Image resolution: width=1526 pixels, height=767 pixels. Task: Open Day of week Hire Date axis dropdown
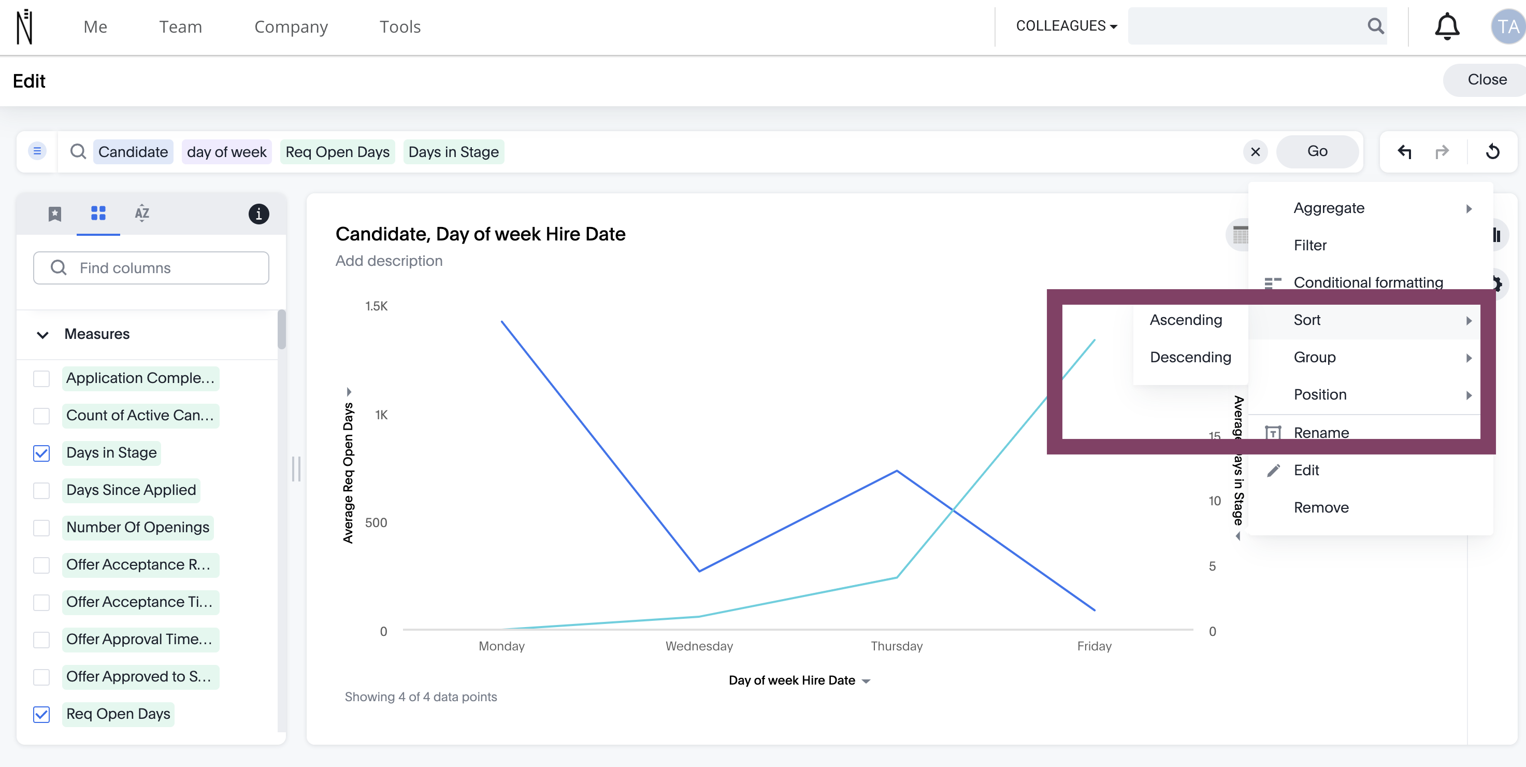866,681
